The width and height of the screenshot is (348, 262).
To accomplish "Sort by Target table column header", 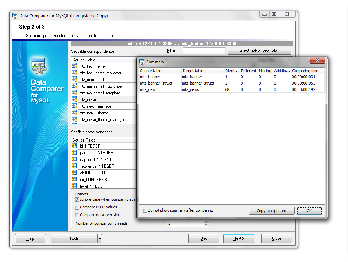I will 203,71.
